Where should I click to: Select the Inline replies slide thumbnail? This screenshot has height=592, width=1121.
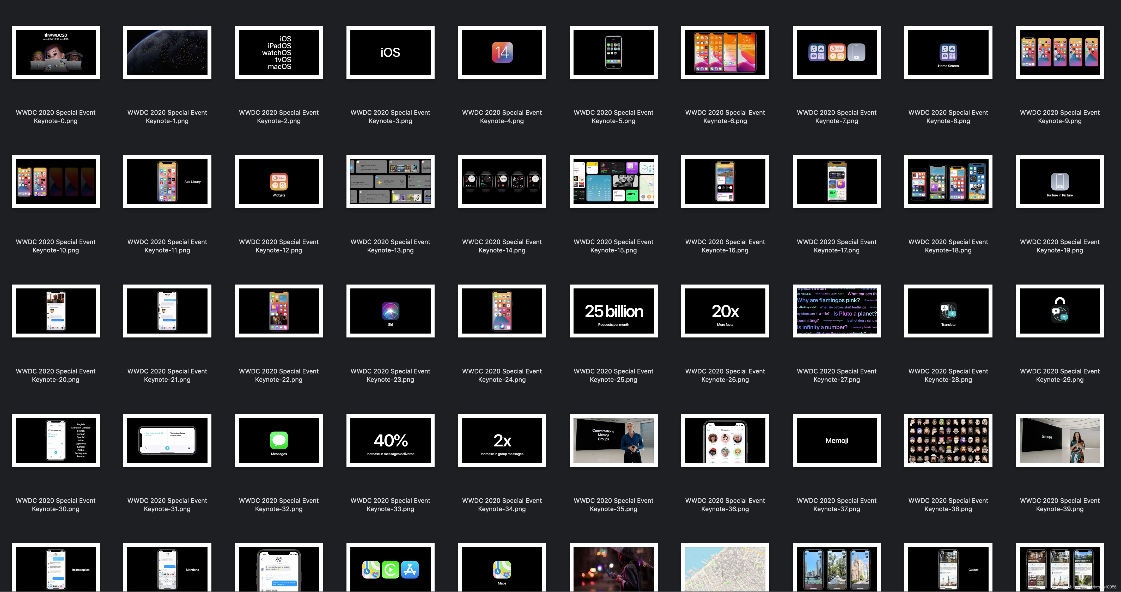pos(56,568)
